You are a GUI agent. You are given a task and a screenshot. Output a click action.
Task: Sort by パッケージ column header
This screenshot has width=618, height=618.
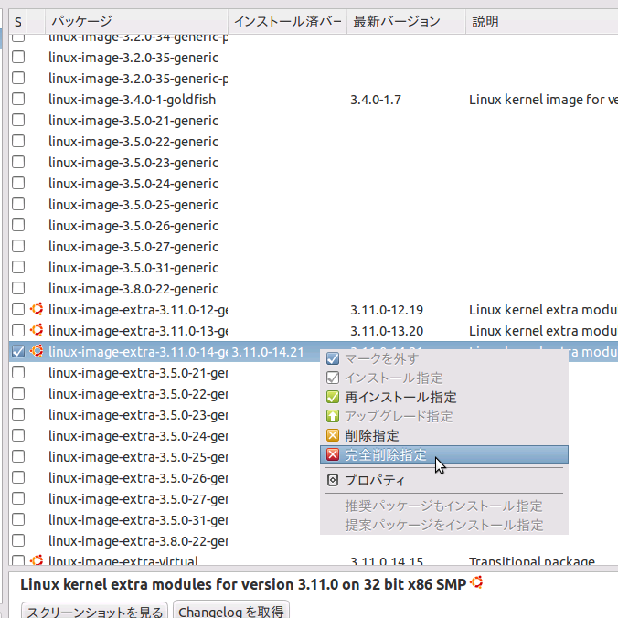(136, 21)
